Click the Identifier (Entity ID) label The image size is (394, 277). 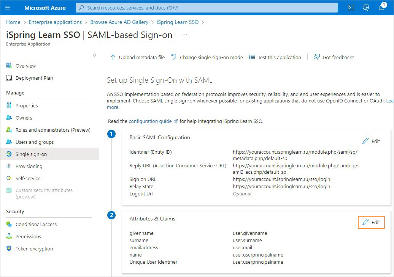[x=151, y=152]
